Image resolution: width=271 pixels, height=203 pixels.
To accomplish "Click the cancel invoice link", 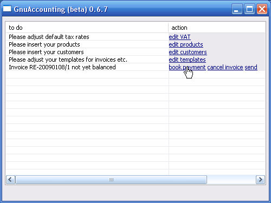I will point(225,67).
